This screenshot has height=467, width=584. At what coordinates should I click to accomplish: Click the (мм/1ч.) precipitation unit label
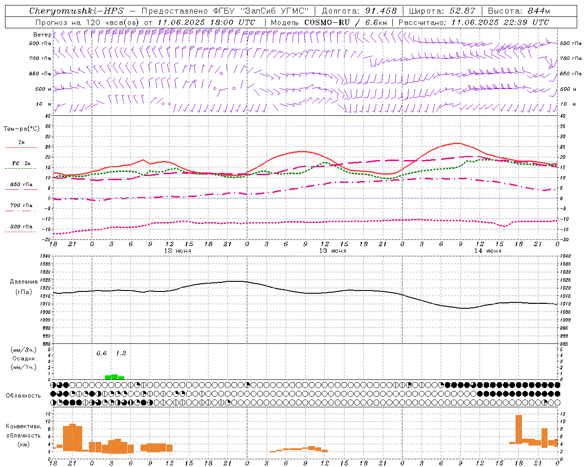24,367
